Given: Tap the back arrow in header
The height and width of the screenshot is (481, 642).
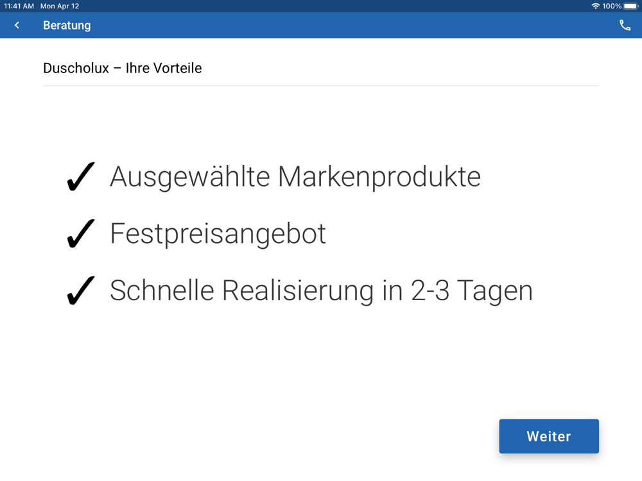Looking at the screenshot, I should coord(17,26).
